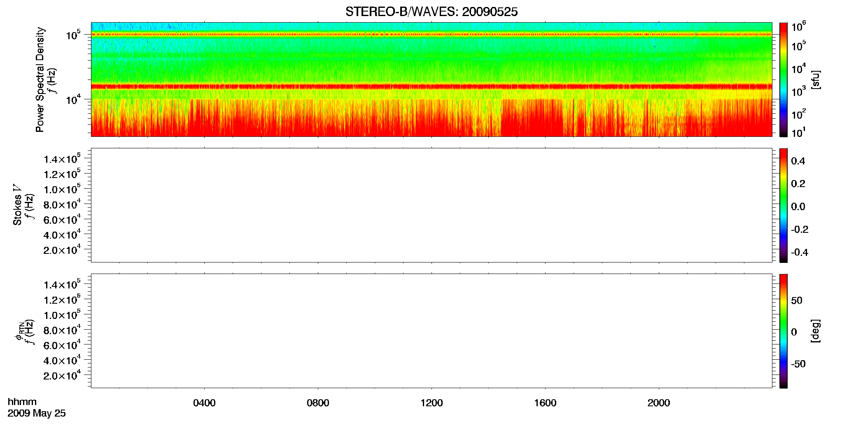
Task: Click the empty phi RTN plot panel
Action: click(431, 331)
